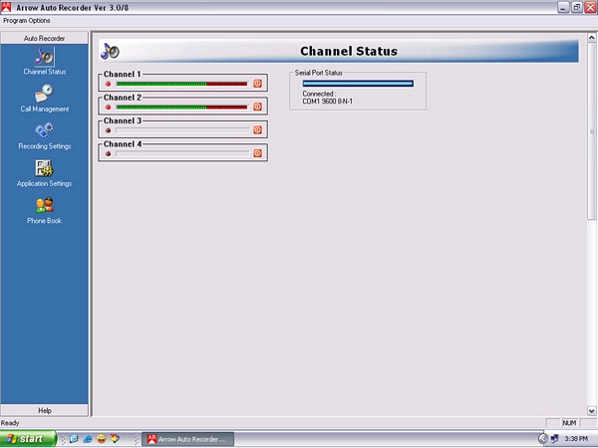Click the Channel 1 red status indicator
Screen dimensions: 598x448
click(x=109, y=84)
